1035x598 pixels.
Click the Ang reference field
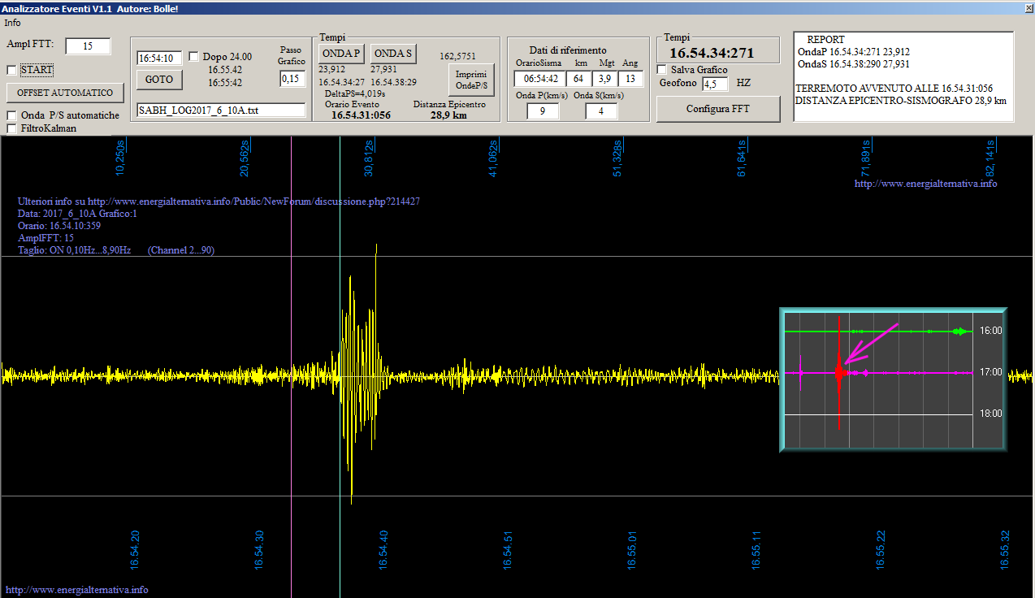(x=630, y=79)
